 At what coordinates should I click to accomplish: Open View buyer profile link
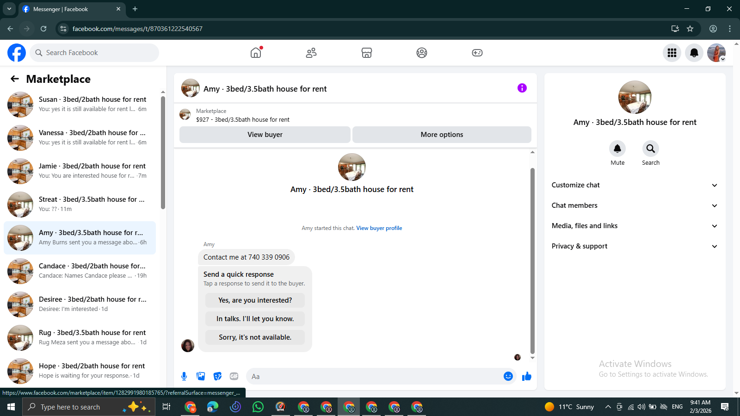pos(379,228)
